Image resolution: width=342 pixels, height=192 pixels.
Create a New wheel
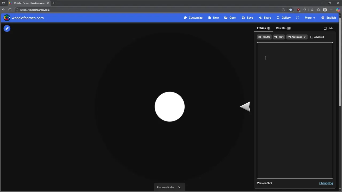point(213,18)
